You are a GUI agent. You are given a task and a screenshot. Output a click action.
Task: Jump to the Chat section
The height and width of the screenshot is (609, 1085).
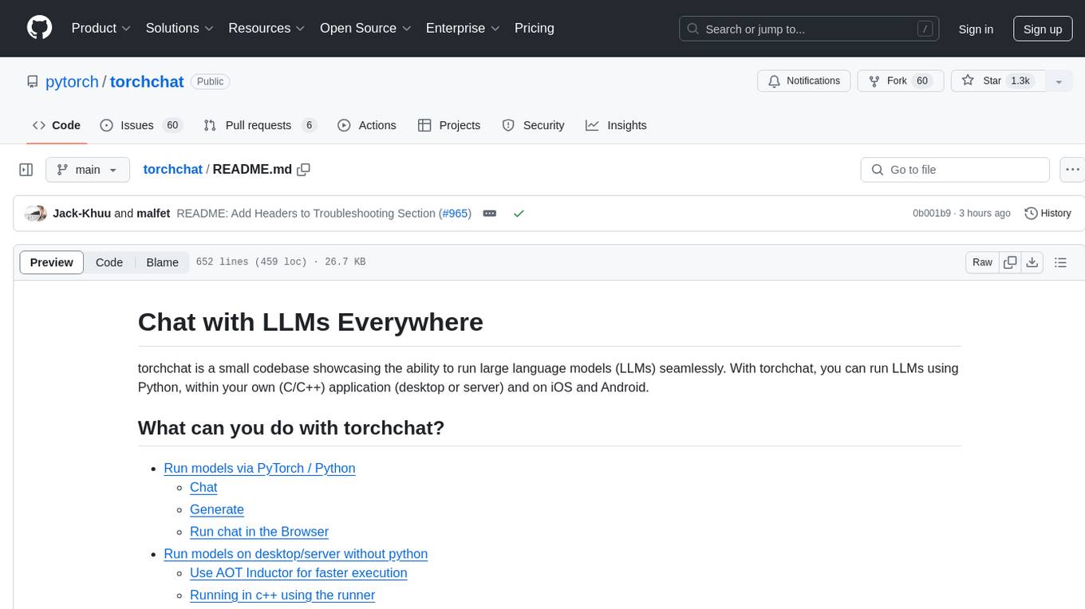pos(203,487)
